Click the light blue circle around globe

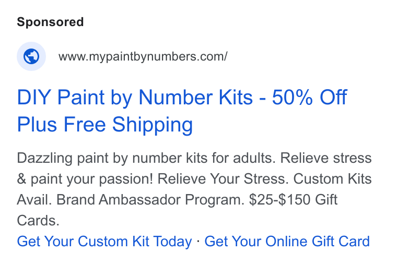coord(31,56)
